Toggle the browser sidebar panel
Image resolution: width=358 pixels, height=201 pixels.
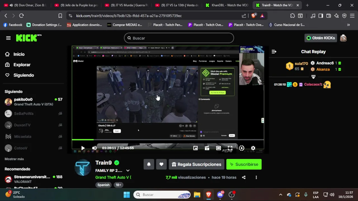(x=321, y=16)
